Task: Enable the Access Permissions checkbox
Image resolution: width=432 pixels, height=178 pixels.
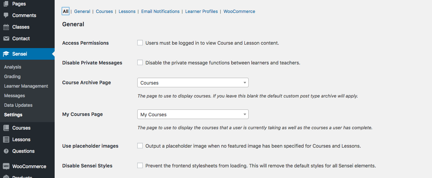Action: 140,43
